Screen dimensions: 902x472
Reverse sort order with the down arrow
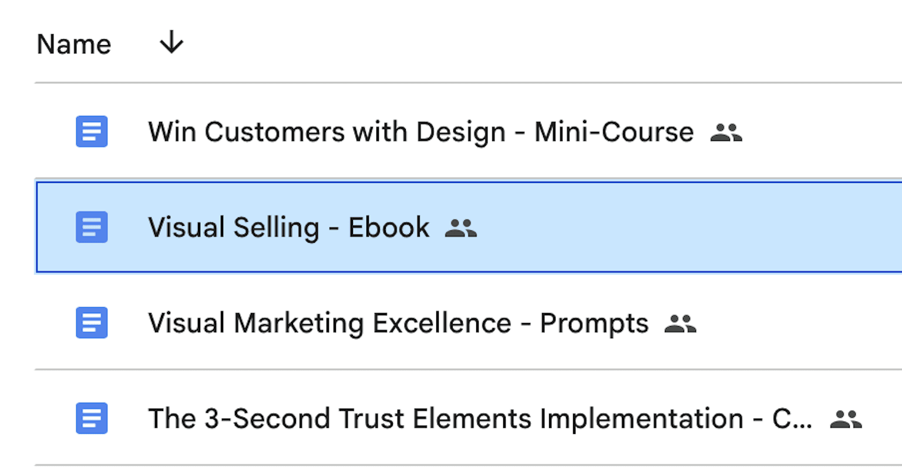tap(171, 43)
